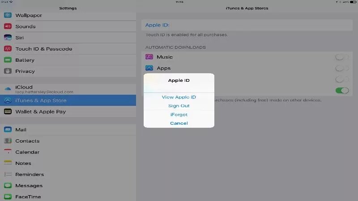
Task: Tap the iCloud cloud icon
Action: (8, 89)
